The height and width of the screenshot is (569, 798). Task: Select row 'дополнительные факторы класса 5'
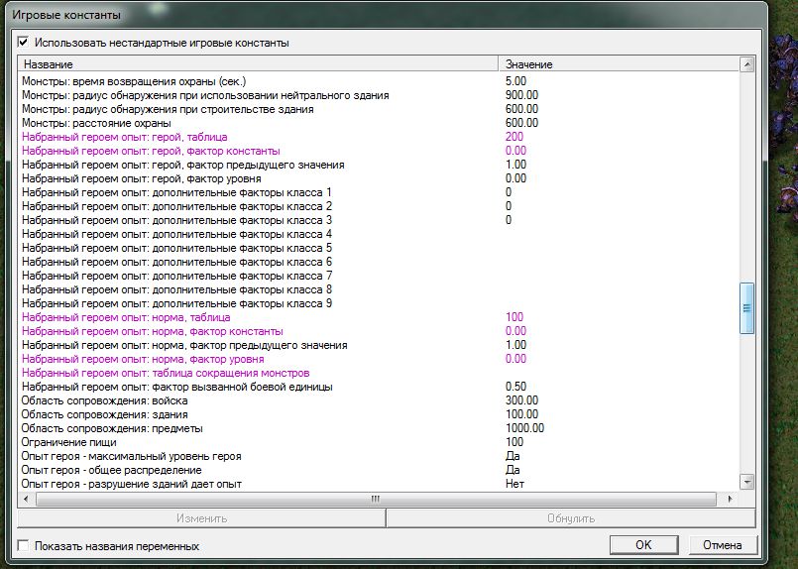[379, 248]
